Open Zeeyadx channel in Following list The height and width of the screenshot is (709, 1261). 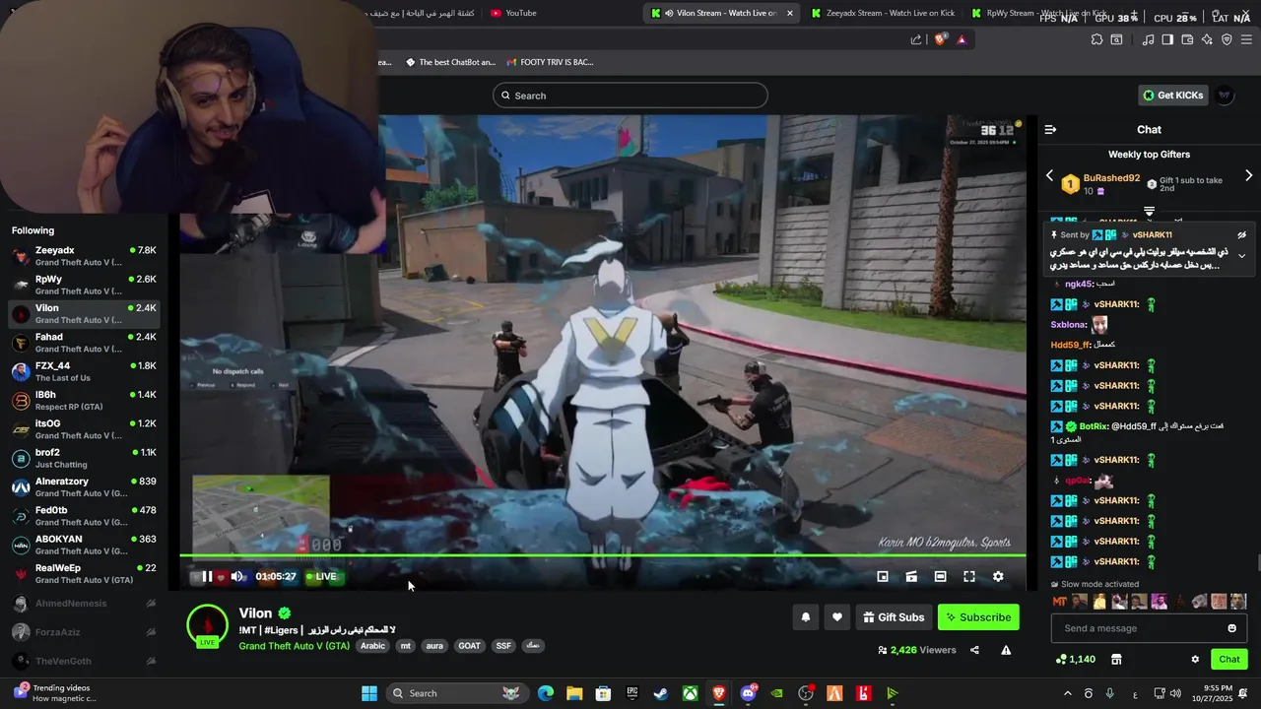pos(84,256)
